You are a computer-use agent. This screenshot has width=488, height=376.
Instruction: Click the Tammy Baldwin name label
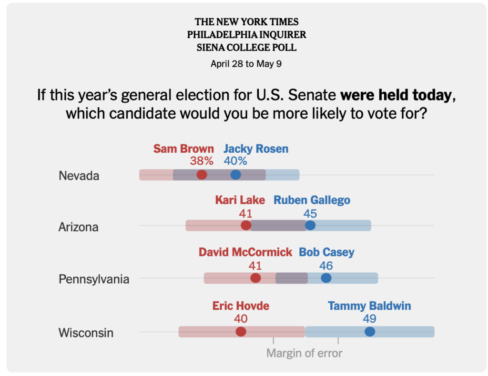[x=369, y=306]
